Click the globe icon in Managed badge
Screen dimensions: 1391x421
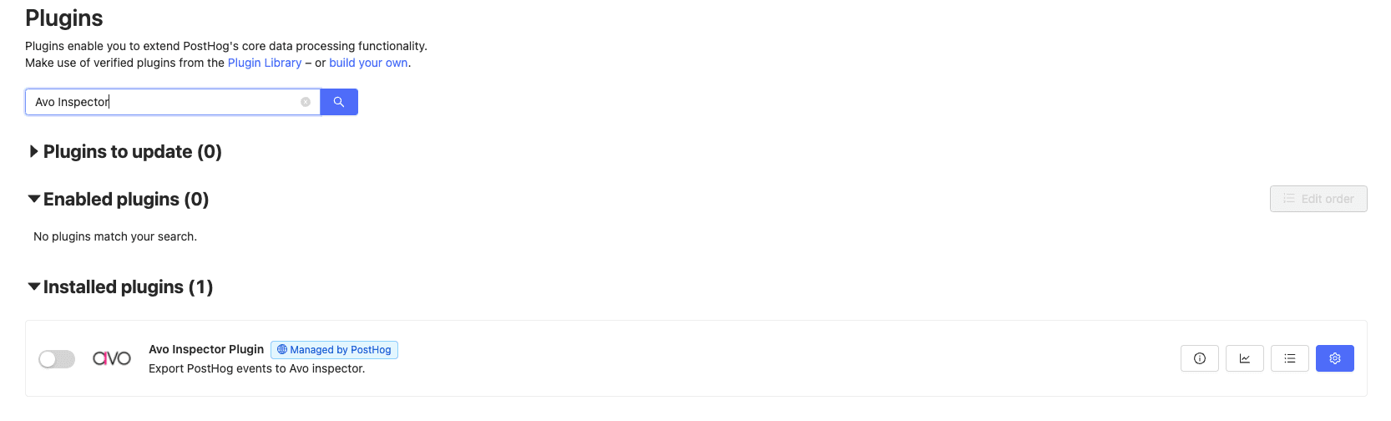click(282, 350)
